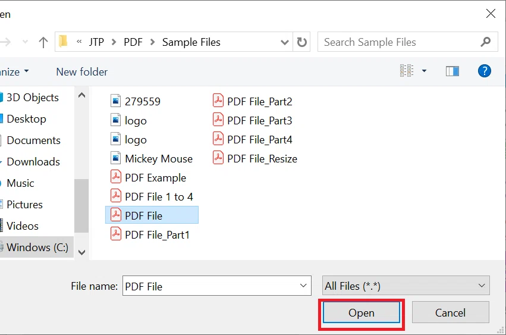Click the 279559 image file icon

tap(115, 101)
